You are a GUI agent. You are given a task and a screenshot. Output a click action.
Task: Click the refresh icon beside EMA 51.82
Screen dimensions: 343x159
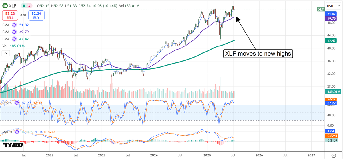click(14, 25)
